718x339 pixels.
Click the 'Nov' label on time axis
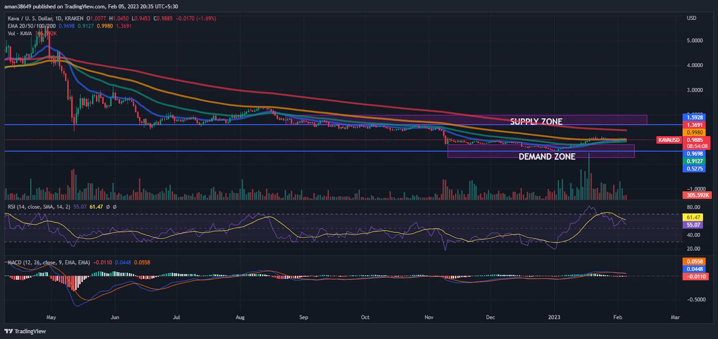pos(429,318)
